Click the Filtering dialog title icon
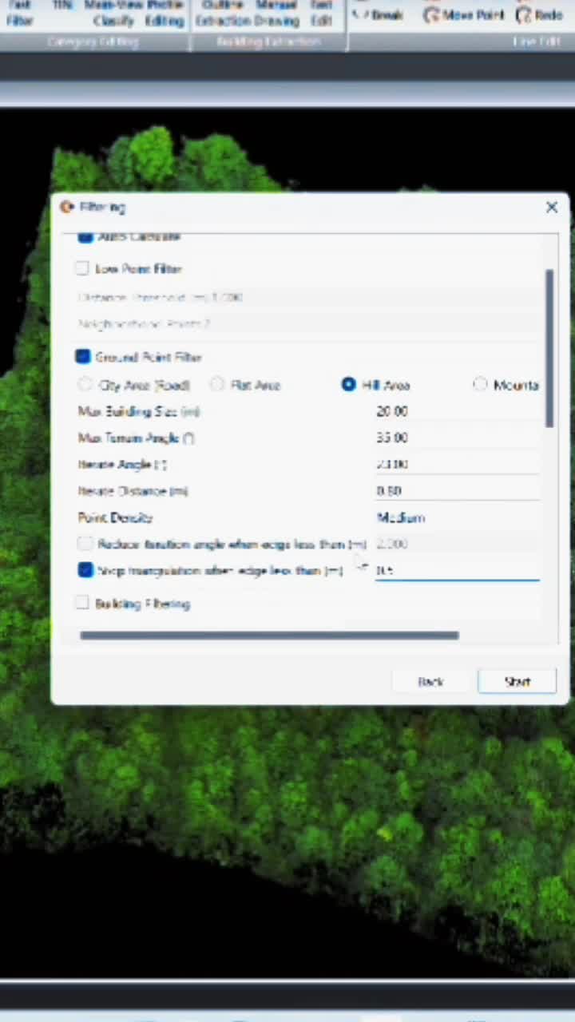The width and height of the screenshot is (575, 1022). pos(66,207)
